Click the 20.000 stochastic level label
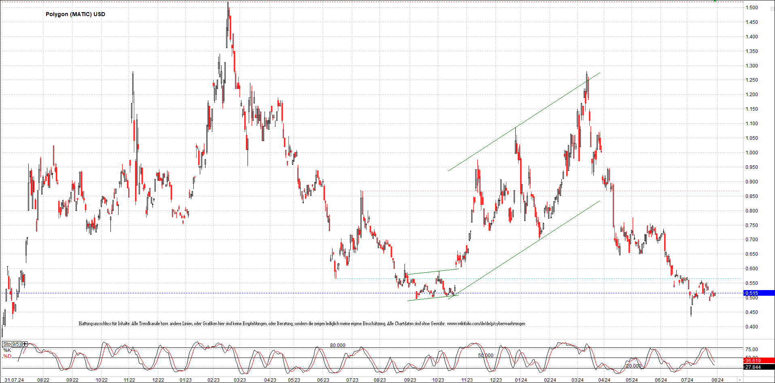The width and height of the screenshot is (775, 383). pyautogui.click(x=634, y=366)
